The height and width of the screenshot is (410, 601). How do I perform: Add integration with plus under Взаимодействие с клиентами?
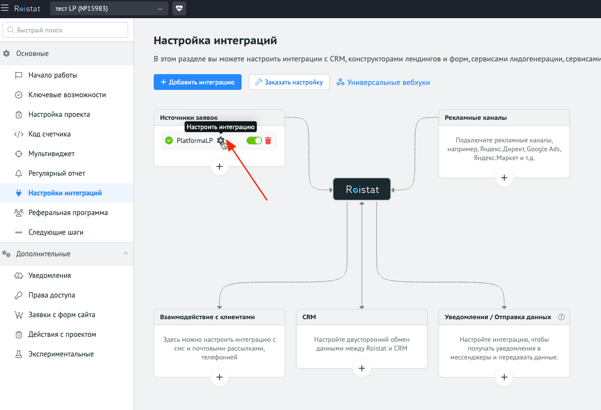click(x=219, y=377)
